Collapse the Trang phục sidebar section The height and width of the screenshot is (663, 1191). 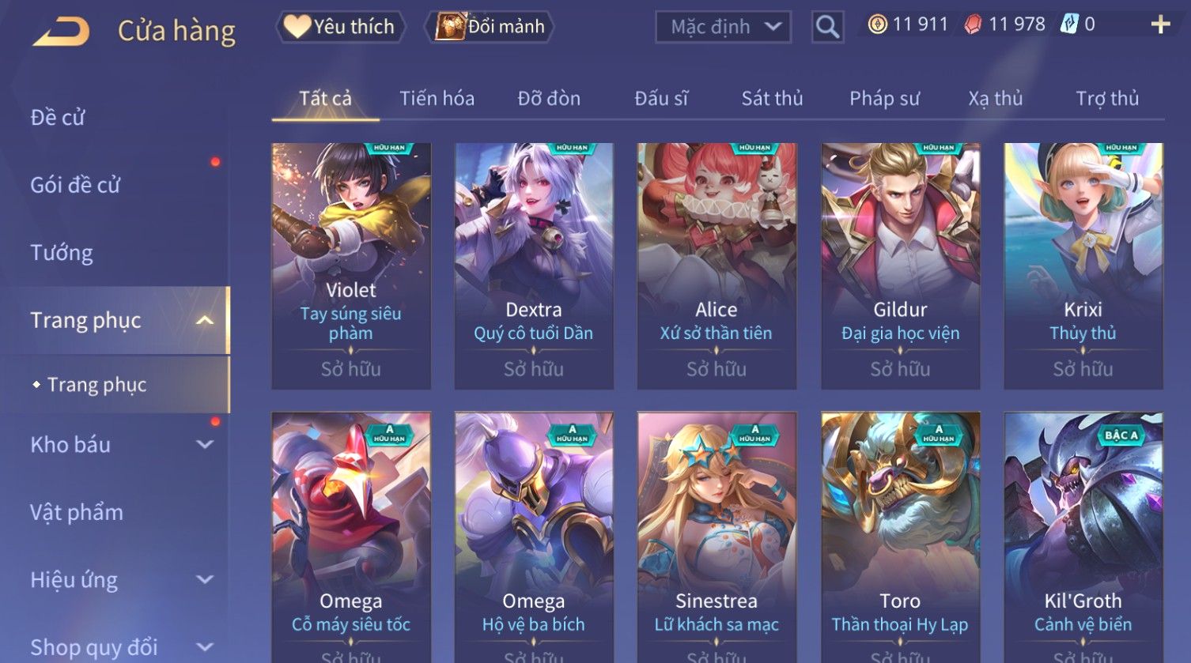coord(205,320)
